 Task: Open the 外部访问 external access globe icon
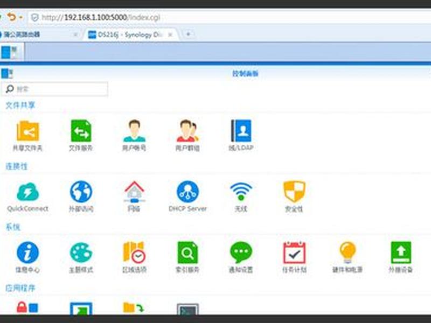click(81, 192)
